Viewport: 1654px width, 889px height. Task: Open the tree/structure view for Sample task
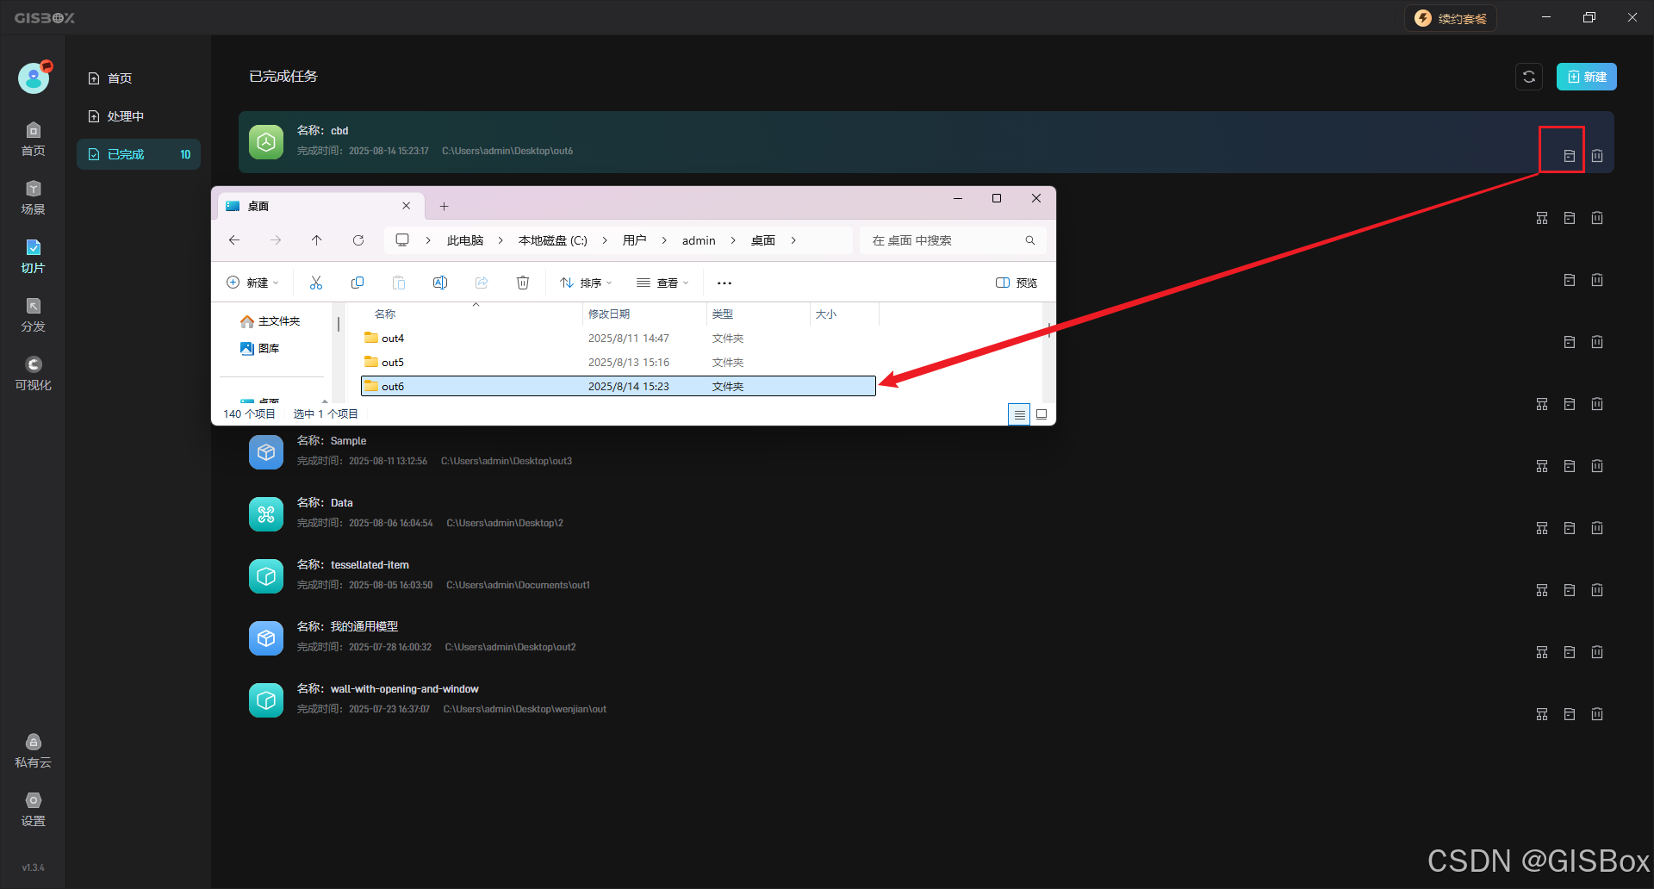(x=1542, y=466)
